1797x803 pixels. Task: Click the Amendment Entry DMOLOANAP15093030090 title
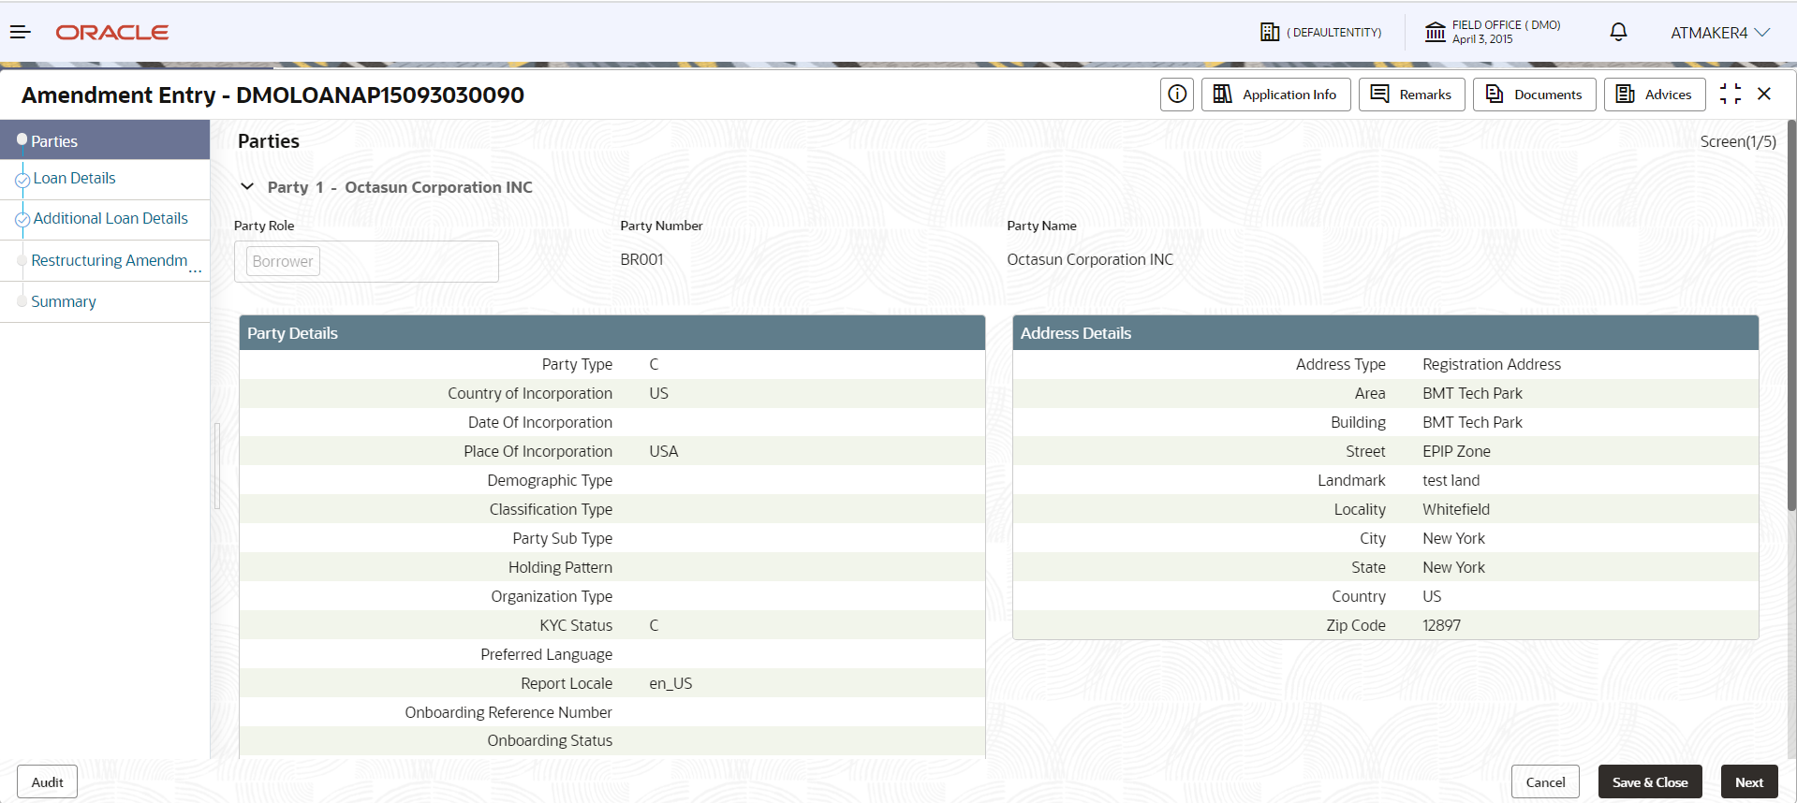click(272, 95)
